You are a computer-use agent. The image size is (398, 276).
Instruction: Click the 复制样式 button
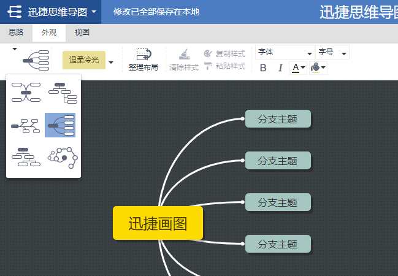point(224,53)
